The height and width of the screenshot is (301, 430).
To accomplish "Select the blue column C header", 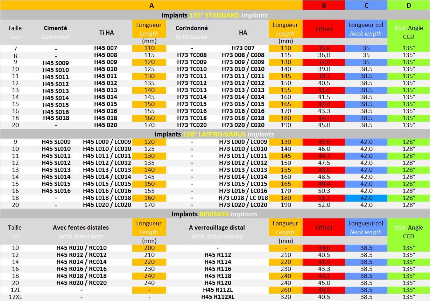I will (366, 5).
